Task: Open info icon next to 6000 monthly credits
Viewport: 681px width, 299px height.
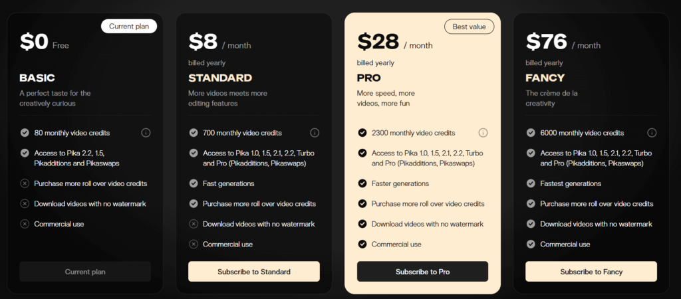Action: click(x=652, y=133)
